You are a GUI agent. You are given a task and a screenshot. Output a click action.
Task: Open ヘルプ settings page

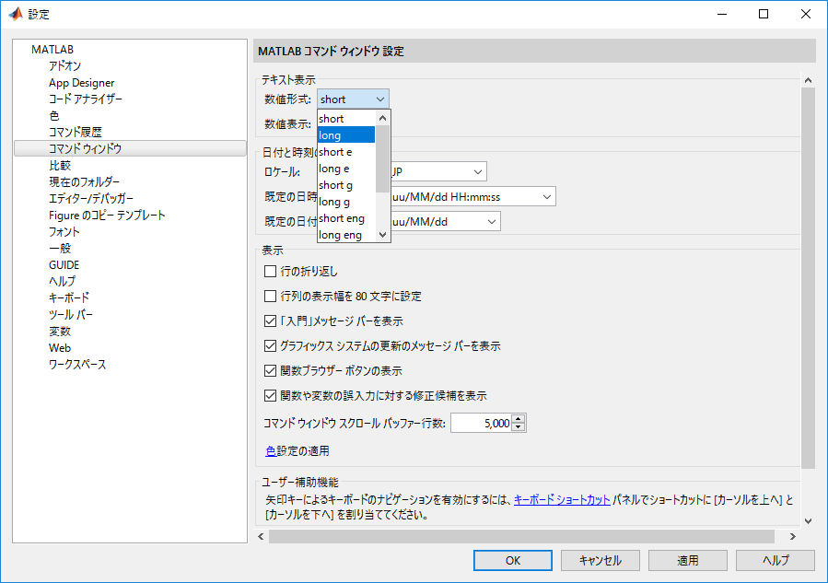pyautogui.click(x=63, y=282)
